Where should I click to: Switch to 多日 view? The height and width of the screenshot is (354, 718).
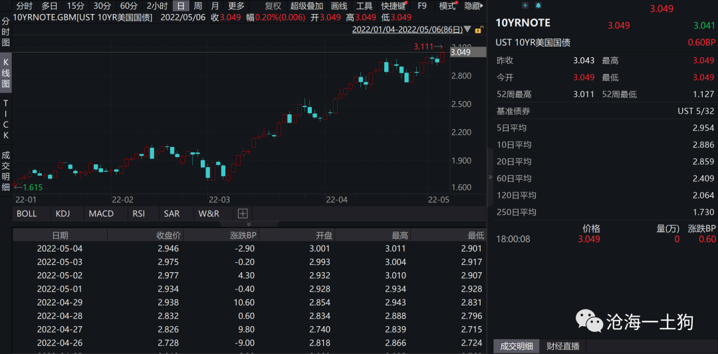49,7
